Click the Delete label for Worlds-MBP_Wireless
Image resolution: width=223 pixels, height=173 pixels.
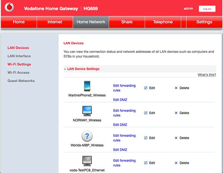click(184, 138)
